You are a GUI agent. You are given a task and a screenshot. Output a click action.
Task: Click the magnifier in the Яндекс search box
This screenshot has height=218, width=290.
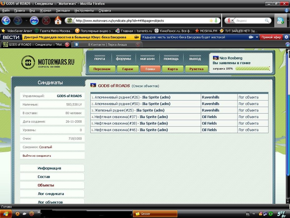pyautogui.click(x=267, y=21)
